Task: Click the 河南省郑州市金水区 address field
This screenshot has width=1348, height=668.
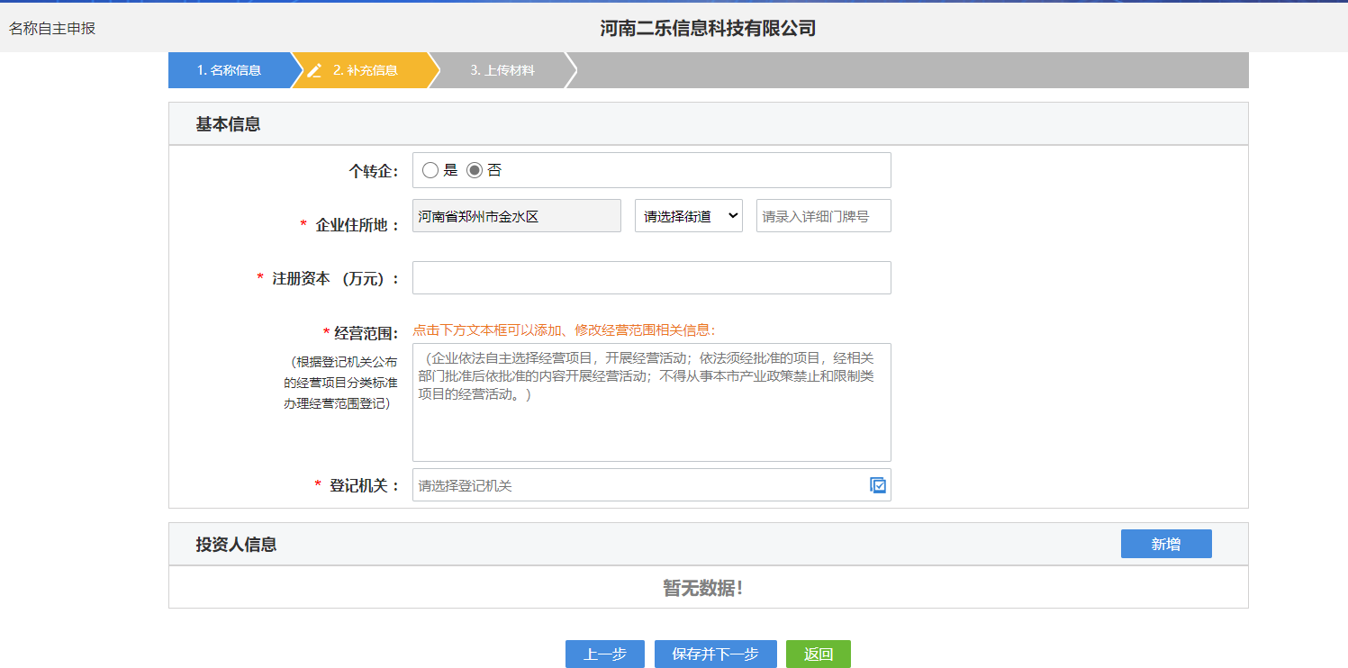Action: coord(517,216)
